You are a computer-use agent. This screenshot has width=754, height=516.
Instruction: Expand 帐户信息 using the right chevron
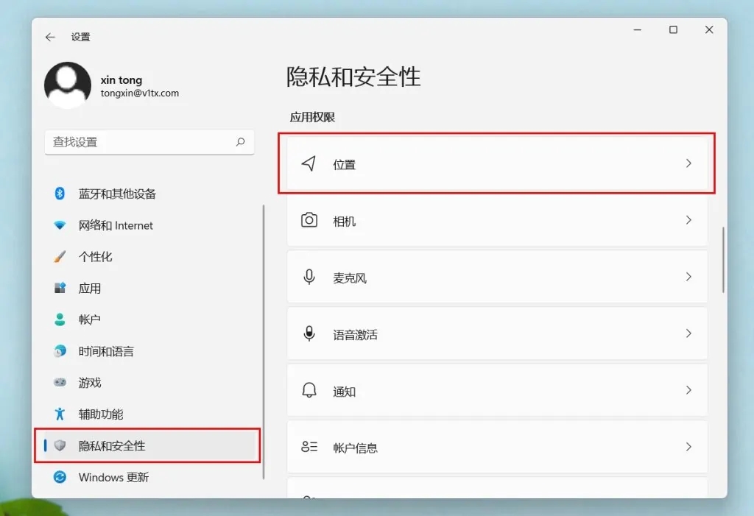click(x=688, y=447)
